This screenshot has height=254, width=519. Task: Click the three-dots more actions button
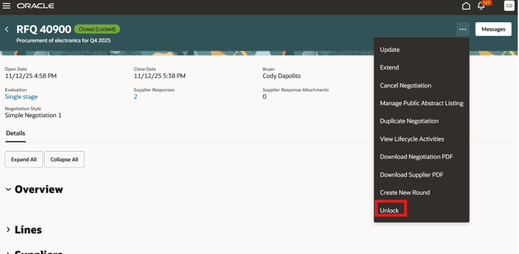(x=463, y=29)
